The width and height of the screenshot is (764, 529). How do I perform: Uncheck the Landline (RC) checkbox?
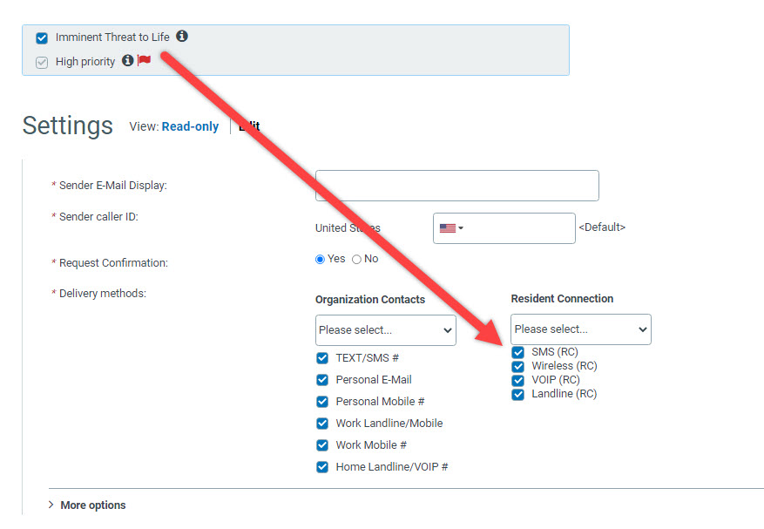click(x=518, y=393)
